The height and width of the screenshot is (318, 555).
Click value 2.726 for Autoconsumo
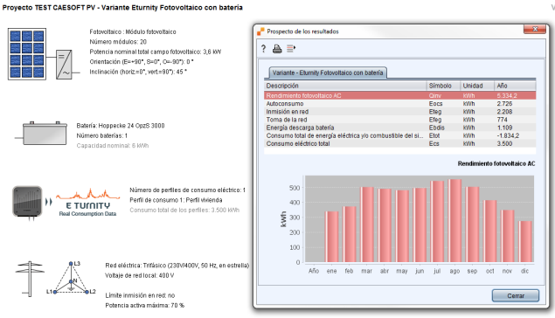coord(504,104)
